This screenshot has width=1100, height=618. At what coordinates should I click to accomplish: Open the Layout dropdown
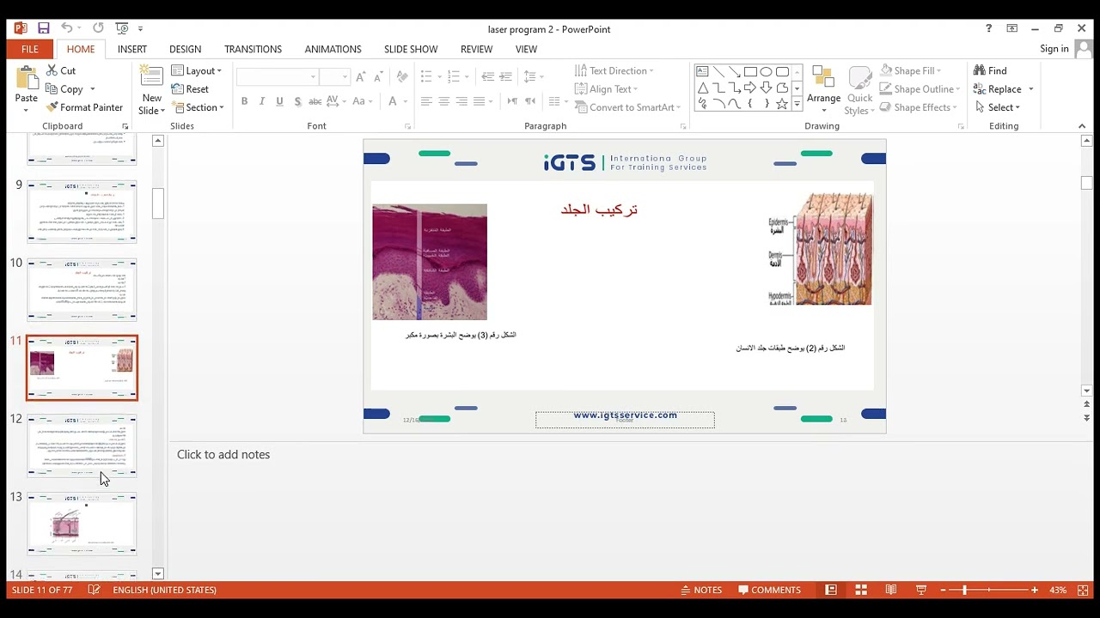(197, 70)
